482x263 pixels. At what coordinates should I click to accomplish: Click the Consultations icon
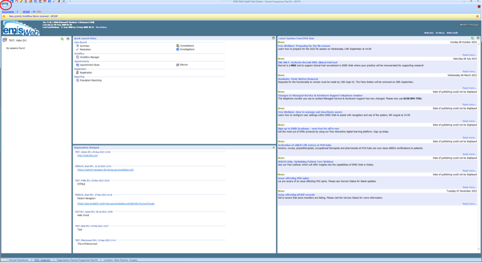pyautogui.click(x=177, y=46)
